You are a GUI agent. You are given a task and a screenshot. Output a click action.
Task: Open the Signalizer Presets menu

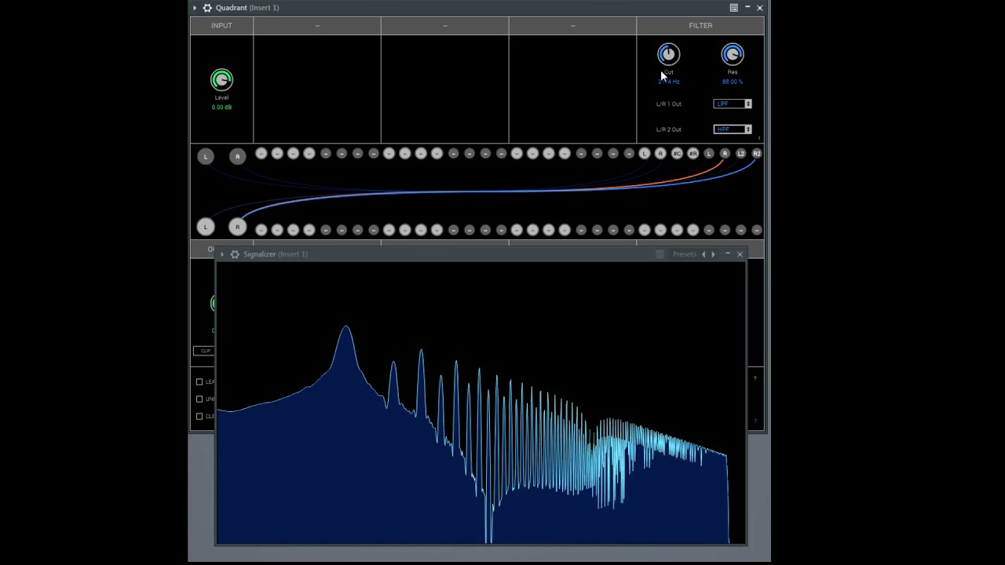click(x=684, y=254)
